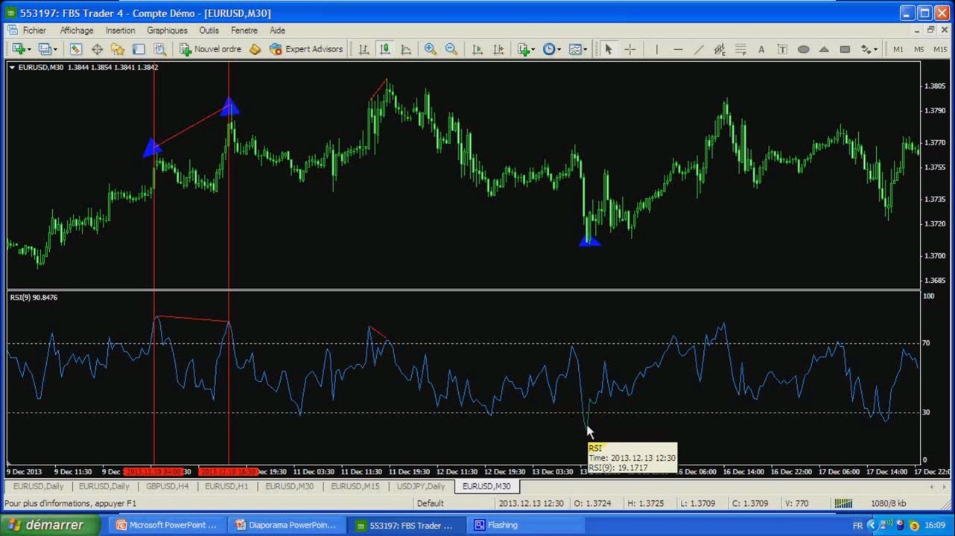
Task: Select the active EURUSD,M30 chart tab
Action: (x=486, y=486)
